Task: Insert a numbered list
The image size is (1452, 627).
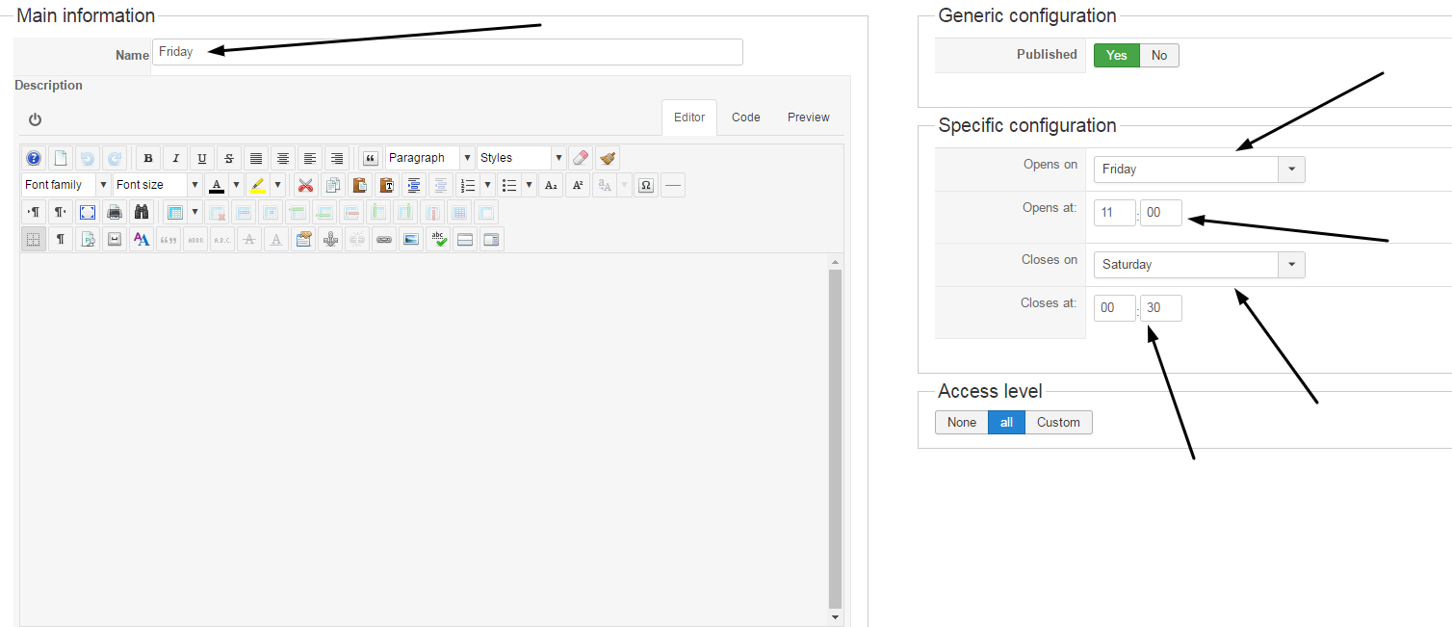Action: (468, 185)
